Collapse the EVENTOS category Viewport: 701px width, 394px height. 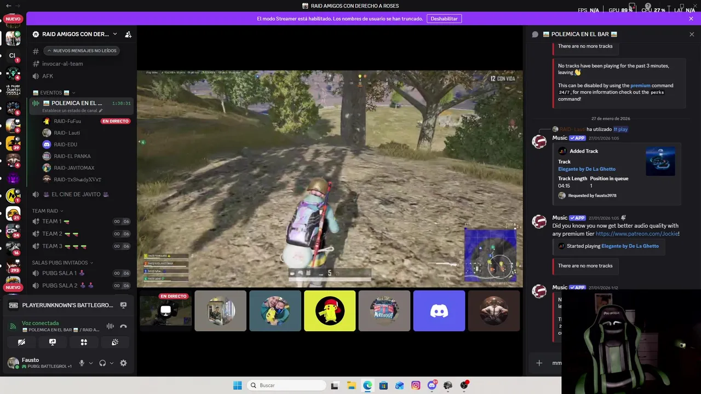click(54, 92)
